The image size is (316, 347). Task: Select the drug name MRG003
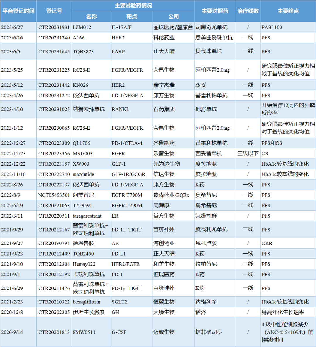[83, 154]
